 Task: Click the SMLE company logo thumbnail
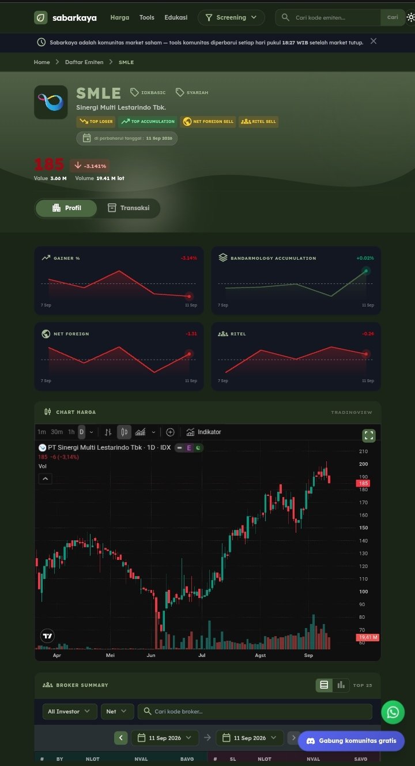[x=51, y=102]
